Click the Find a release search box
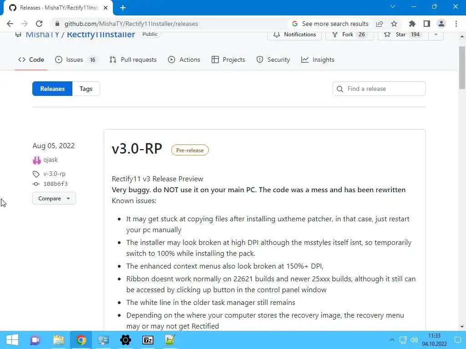The height and width of the screenshot is (349, 466). pos(379,89)
